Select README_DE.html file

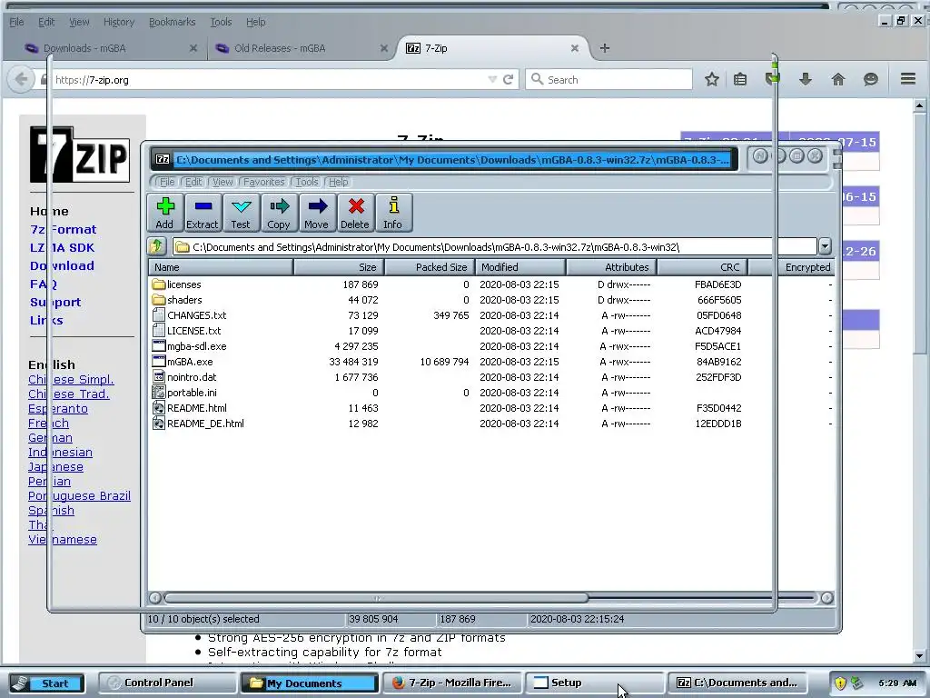[x=205, y=424]
